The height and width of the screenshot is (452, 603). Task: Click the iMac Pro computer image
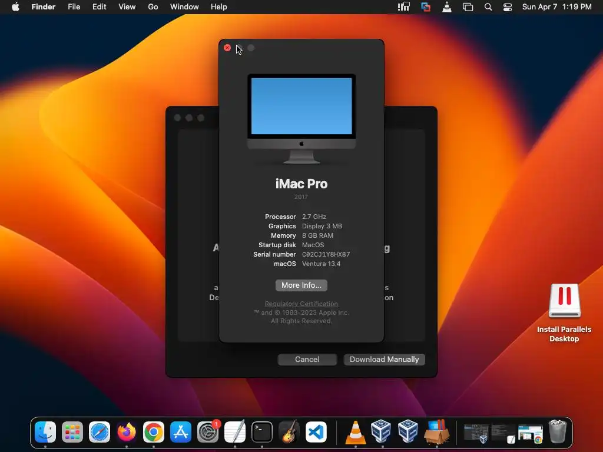pos(301,119)
